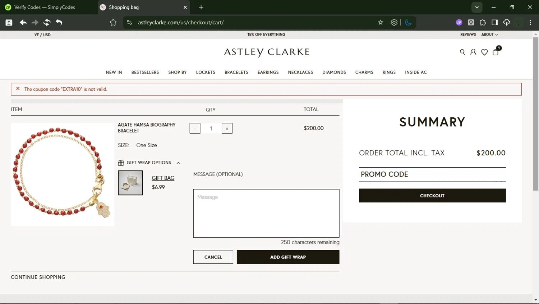Click the Add Gift Wrap button
The width and height of the screenshot is (539, 304).
click(x=288, y=257)
